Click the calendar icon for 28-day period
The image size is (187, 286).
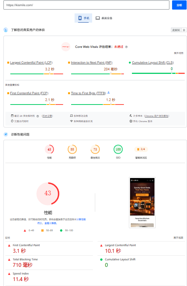pos(12,116)
